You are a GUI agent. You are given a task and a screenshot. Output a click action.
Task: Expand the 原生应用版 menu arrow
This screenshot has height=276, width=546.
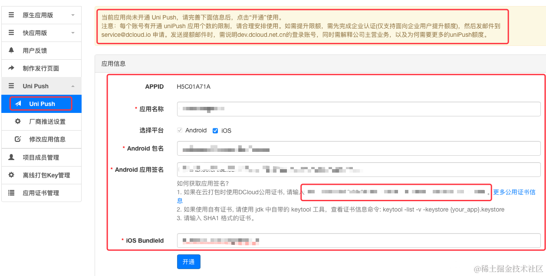pyautogui.click(x=73, y=15)
